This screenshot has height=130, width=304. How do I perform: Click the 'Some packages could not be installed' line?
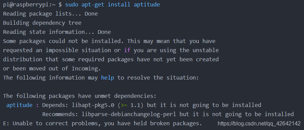(109, 41)
